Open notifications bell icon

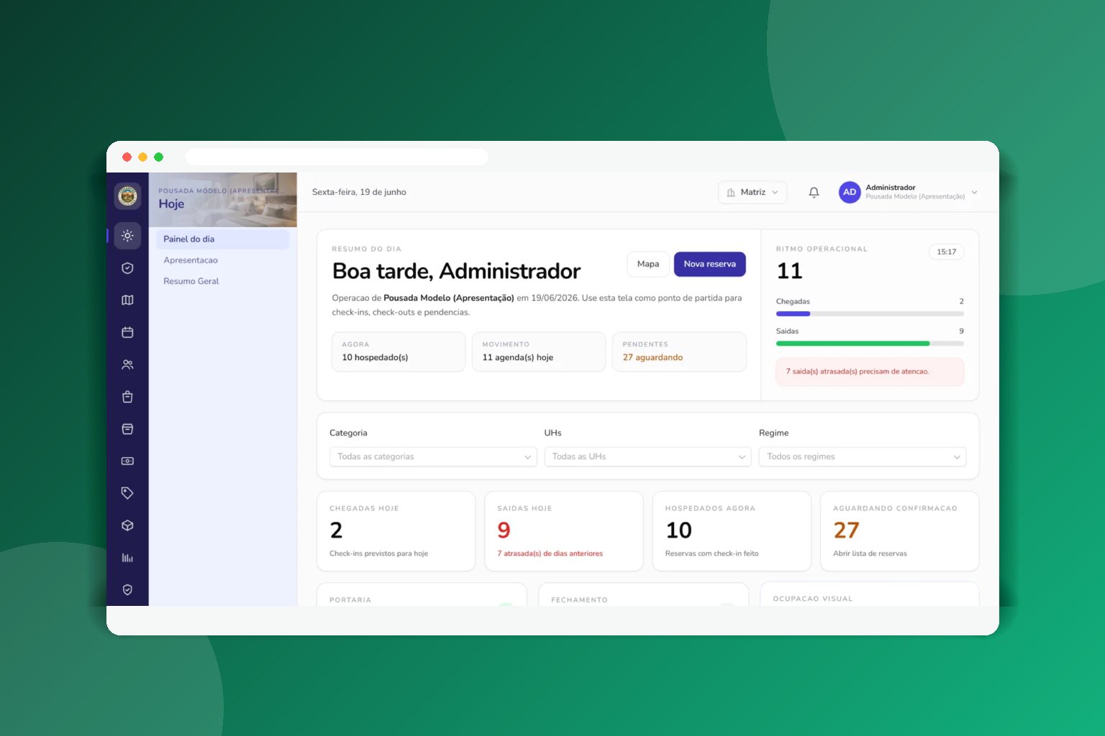814,192
